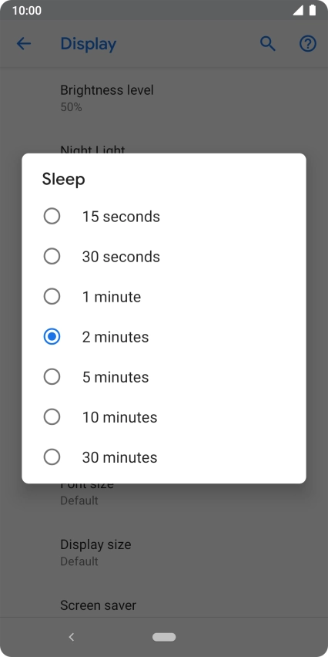Select the 30 seconds radio button

(x=52, y=257)
